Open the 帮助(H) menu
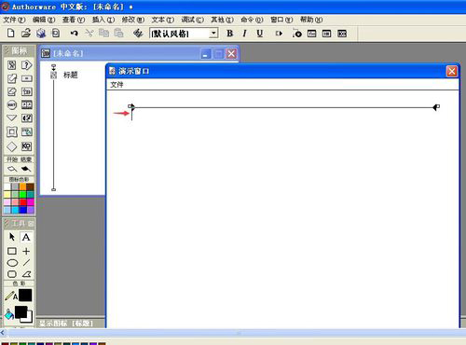The width and height of the screenshot is (466, 345). [311, 20]
